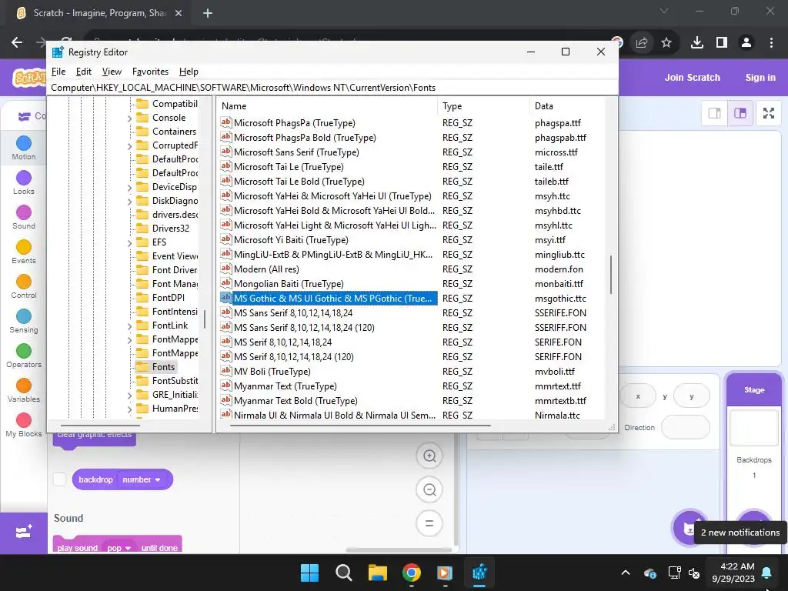Select the Events blocks category circle
788x591 pixels.
pyautogui.click(x=24, y=247)
